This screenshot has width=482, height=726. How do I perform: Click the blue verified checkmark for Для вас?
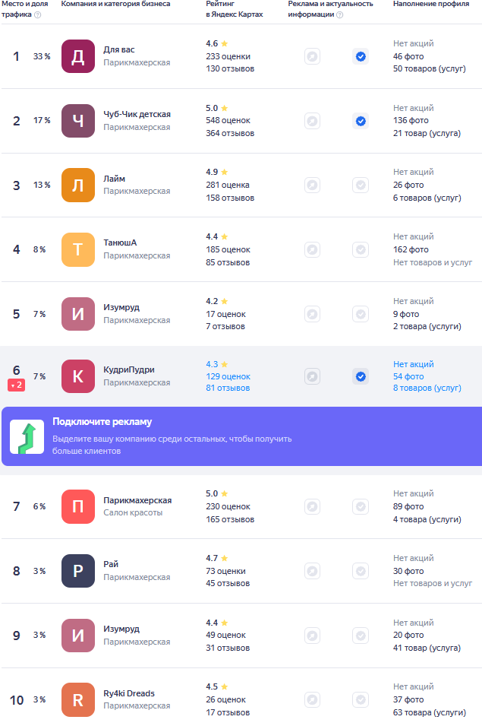click(361, 56)
